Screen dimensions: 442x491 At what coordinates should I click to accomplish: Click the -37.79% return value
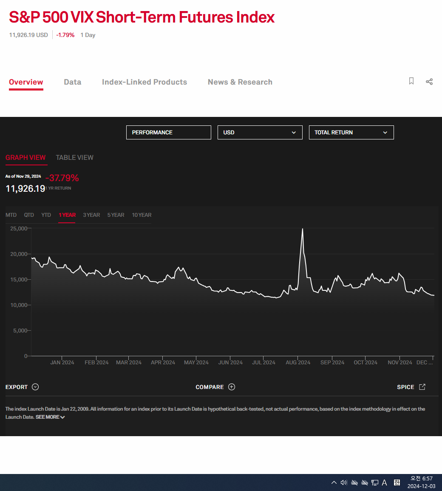coord(62,178)
